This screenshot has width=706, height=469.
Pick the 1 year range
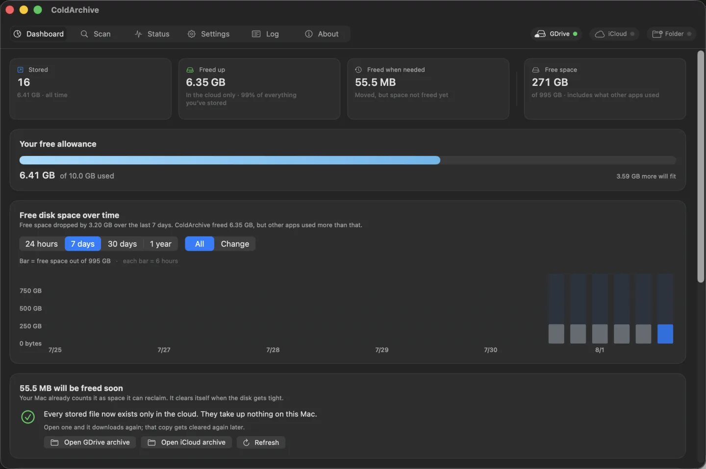tap(161, 244)
